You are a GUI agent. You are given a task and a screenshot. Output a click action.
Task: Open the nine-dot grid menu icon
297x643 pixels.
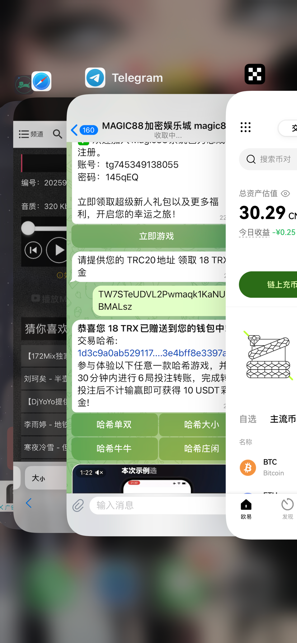(x=246, y=127)
